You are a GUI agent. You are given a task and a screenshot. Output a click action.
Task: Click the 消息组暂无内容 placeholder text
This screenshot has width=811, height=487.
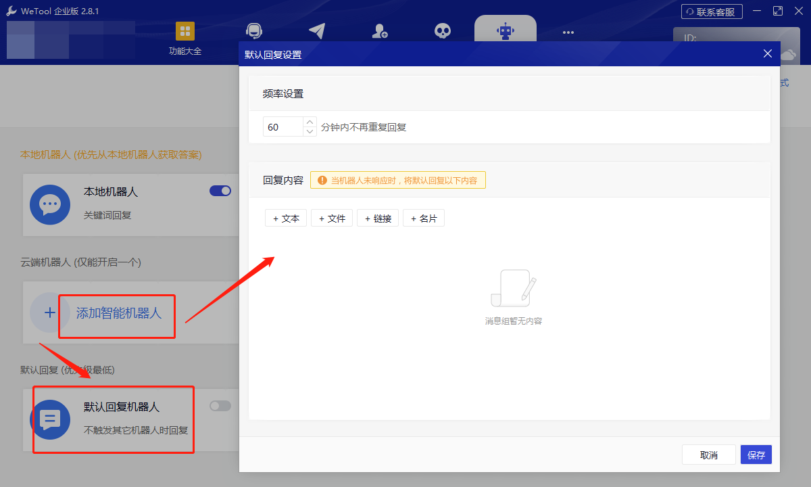514,321
